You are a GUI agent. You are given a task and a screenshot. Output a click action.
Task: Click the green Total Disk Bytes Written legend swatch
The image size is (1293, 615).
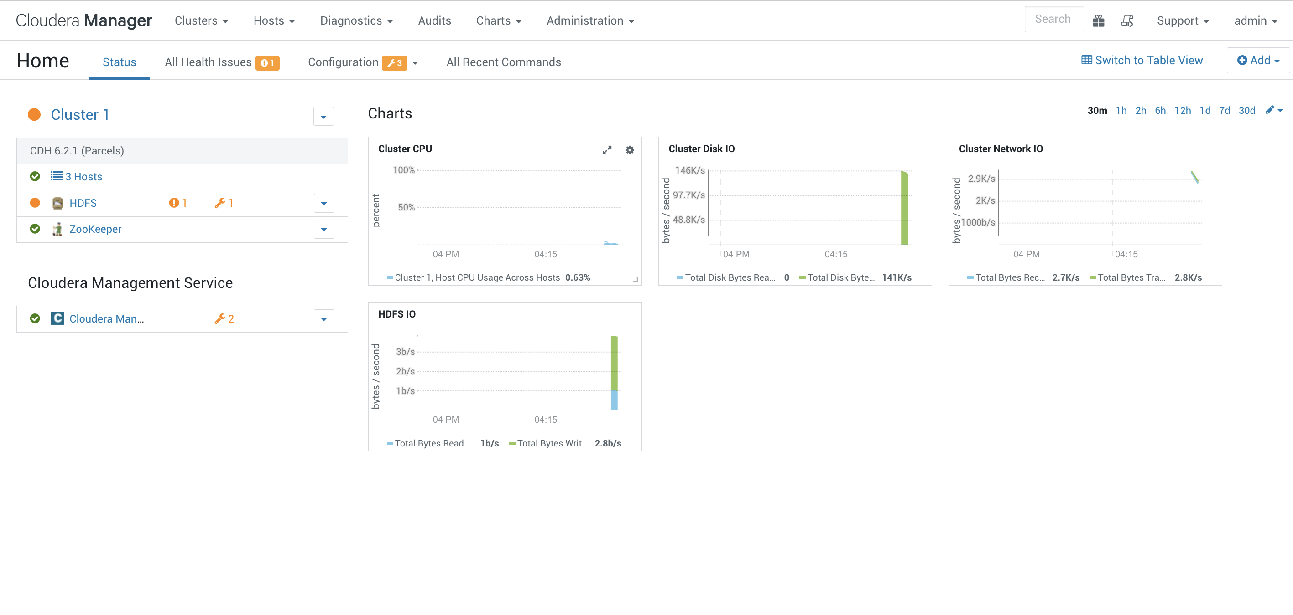tap(802, 278)
